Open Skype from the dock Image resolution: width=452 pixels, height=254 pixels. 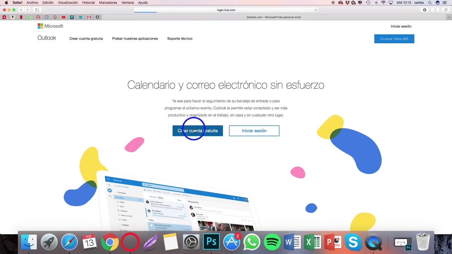353,242
